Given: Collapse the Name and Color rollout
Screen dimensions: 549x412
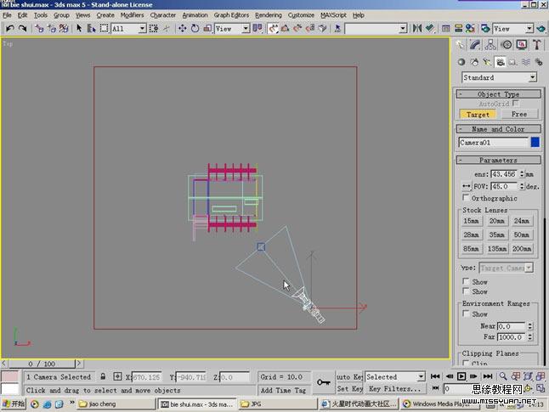Looking at the screenshot, I should coord(499,129).
